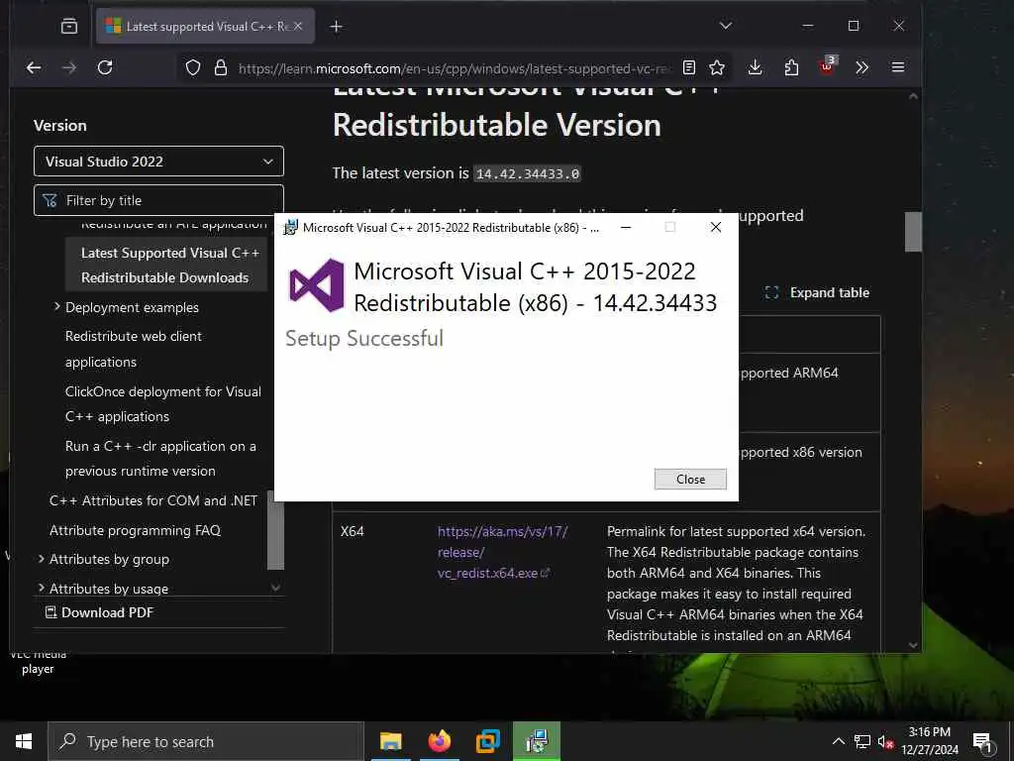This screenshot has width=1014, height=761.
Task: Click the page scrollbar down arrow
Action: coord(912,644)
